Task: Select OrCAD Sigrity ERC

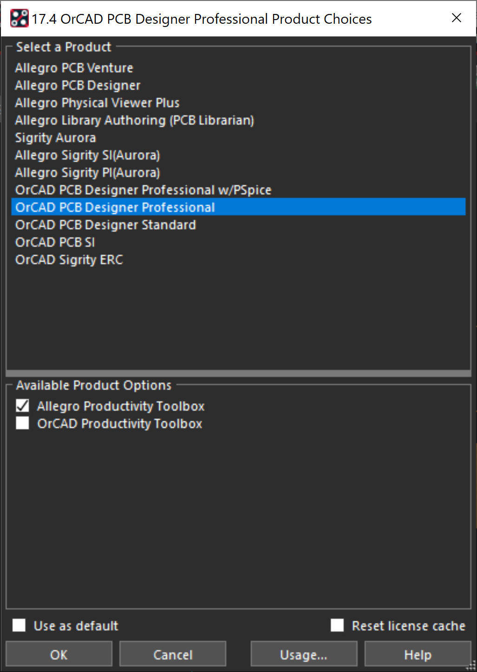Action: tap(69, 259)
